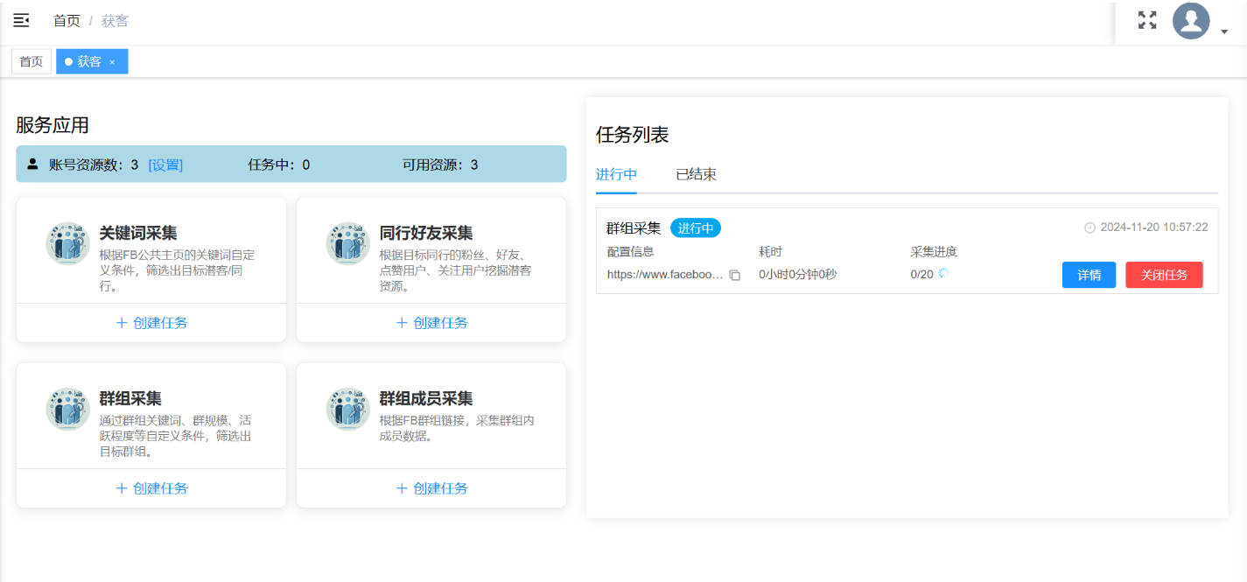Screen dimensions: 1247x582
Task: Click the 关键词采集 card icon
Action: point(68,243)
